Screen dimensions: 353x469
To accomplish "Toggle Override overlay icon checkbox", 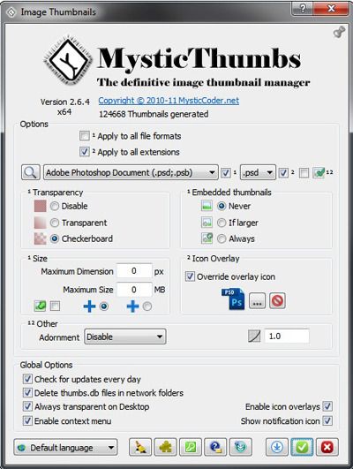I will 190,276.
